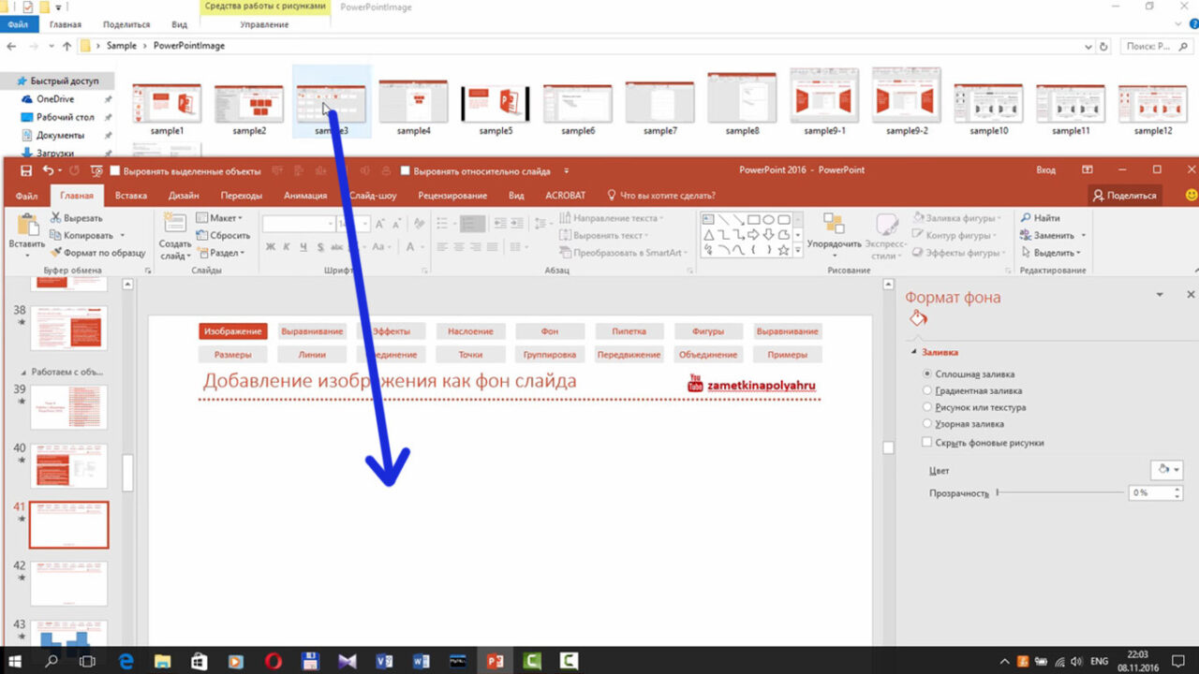The image size is (1199, 674).
Task: Click the Paste (Вставить) clipboard icon
Action: point(27,226)
